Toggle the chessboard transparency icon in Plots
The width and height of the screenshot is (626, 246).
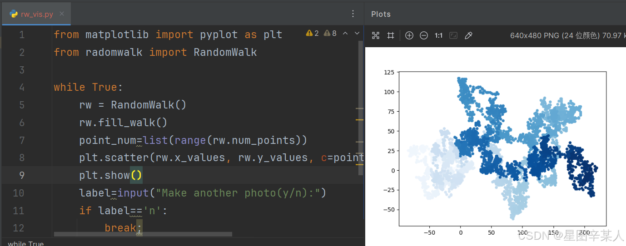(x=376, y=35)
